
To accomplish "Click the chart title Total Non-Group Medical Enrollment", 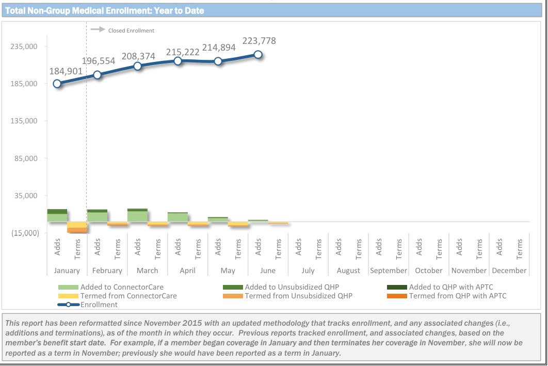I will tap(105, 11).
